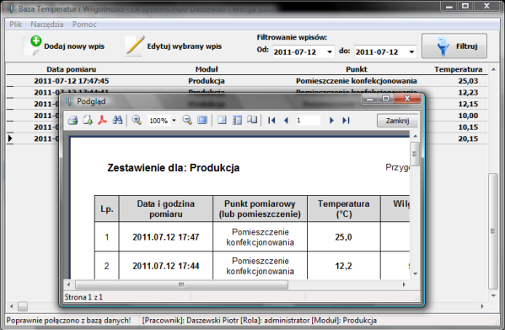The height and width of the screenshot is (330, 505).
Task: Click the Zestawienie dla: Produkcja heading
Action: coord(174,168)
